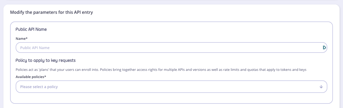Focus the Public API Name input field

(x=170, y=48)
